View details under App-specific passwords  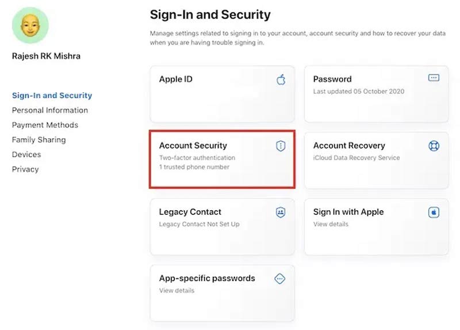(177, 290)
